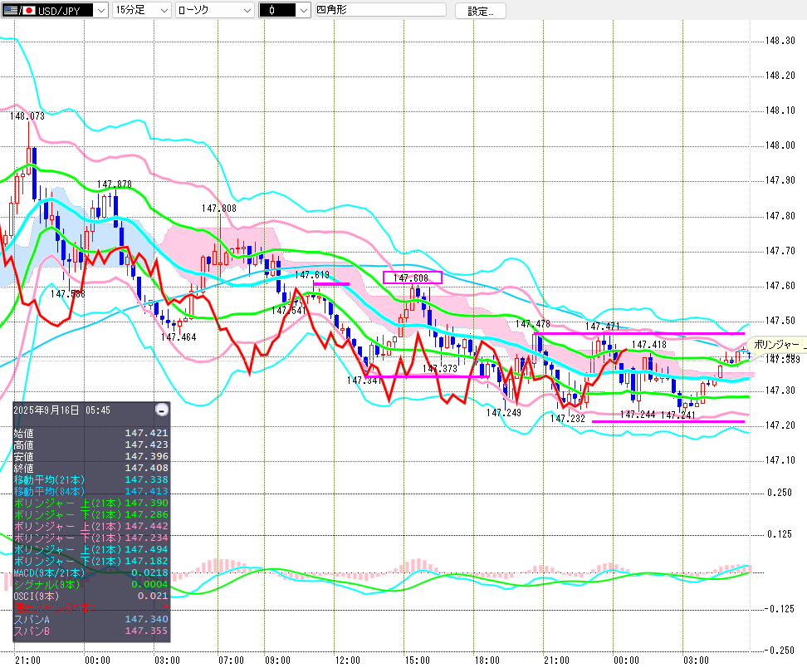807x668 pixels.
Task: Click the 四角形 shape selection field
Action: [x=380, y=10]
